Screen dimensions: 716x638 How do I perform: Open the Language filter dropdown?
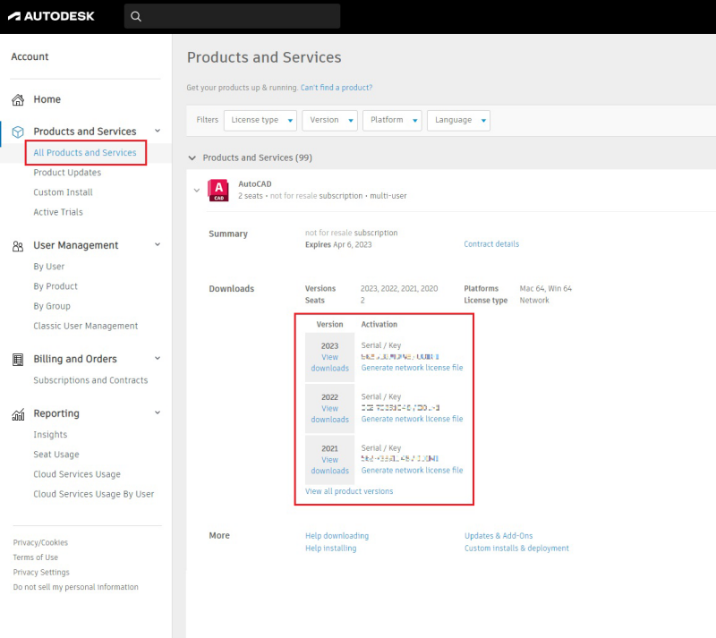click(458, 120)
